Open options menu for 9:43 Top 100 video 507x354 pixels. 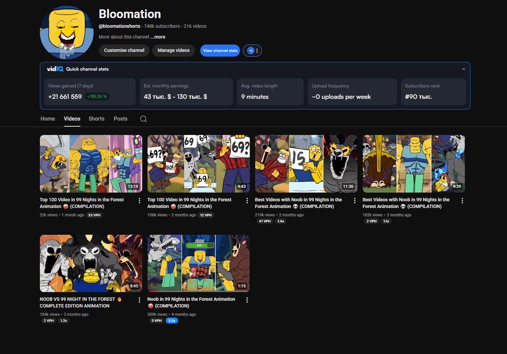pyautogui.click(x=247, y=201)
